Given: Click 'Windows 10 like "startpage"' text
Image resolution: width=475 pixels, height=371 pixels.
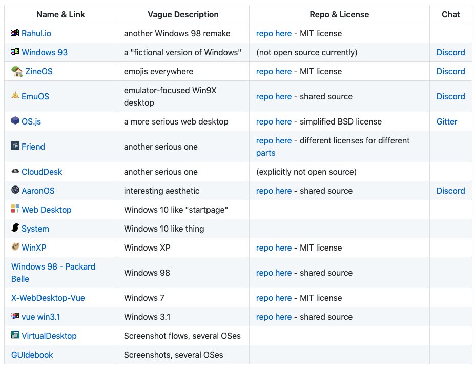Looking at the screenshot, I should coord(176,210).
